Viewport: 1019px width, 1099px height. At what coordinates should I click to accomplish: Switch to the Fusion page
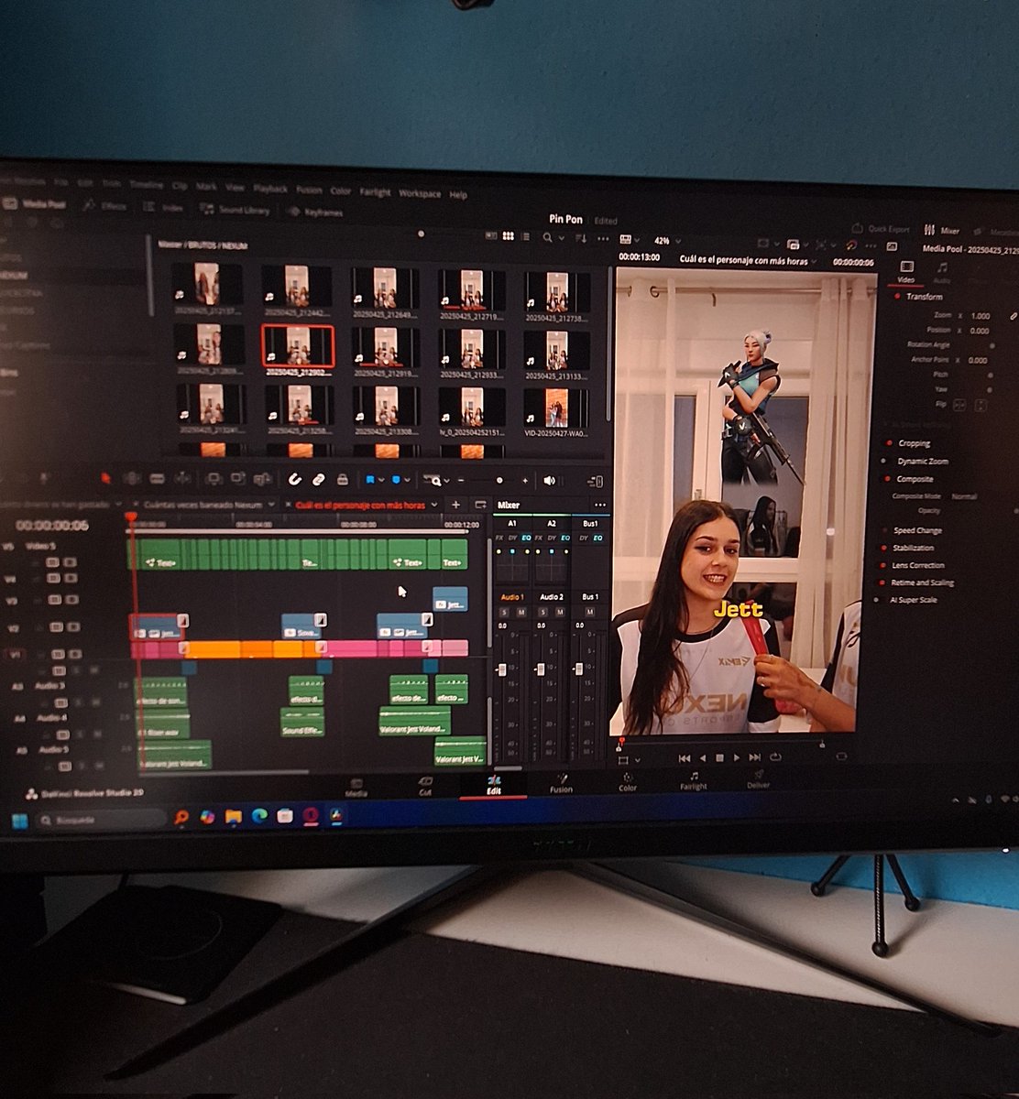point(561,785)
